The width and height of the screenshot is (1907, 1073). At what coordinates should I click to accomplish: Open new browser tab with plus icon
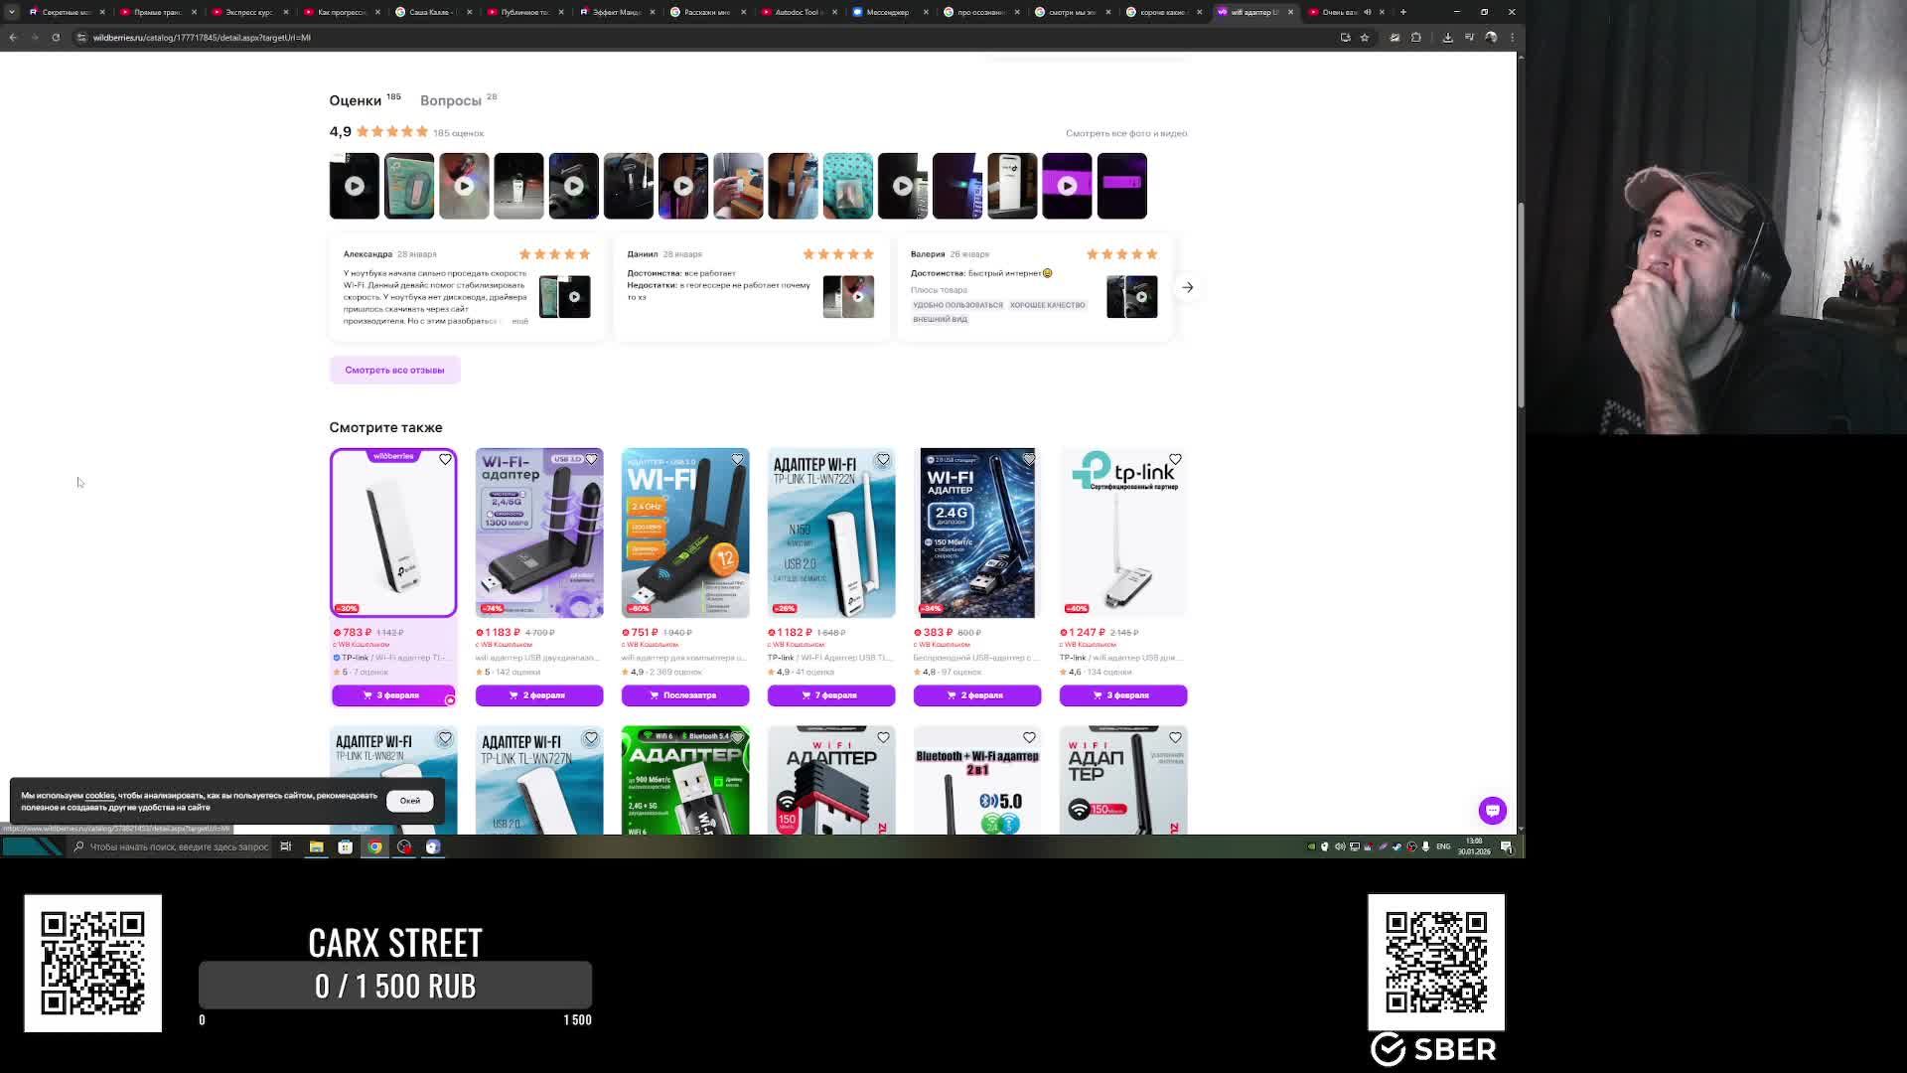pyautogui.click(x=1403, y=12)
